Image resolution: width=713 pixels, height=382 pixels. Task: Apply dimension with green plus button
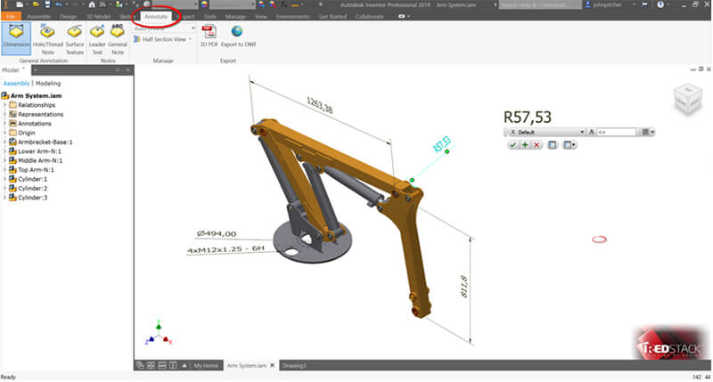pyautogui.click(x=525, y=145)
